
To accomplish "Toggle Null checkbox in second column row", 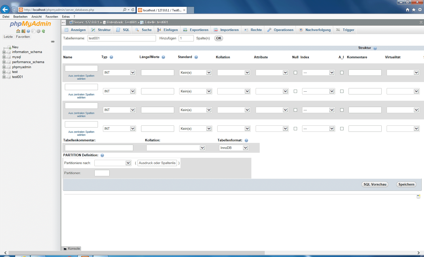I will (295, 91).
